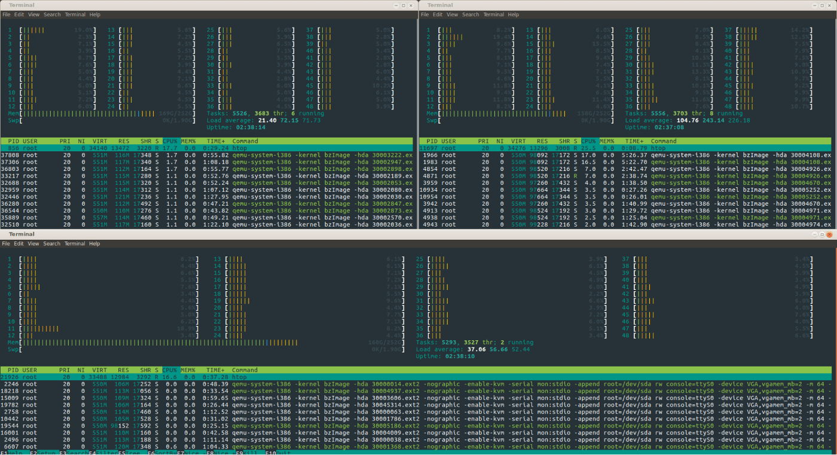This screenshot has height=455, width=837.
Task: Click F4 Filter in htop function bar
Action: coord(103,453)
